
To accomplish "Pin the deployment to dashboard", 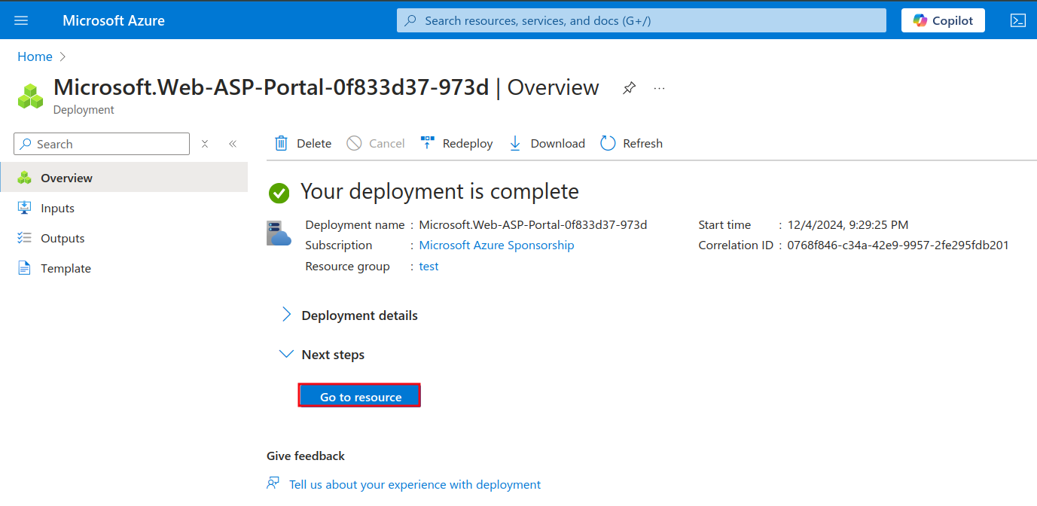I will point(629,88).
